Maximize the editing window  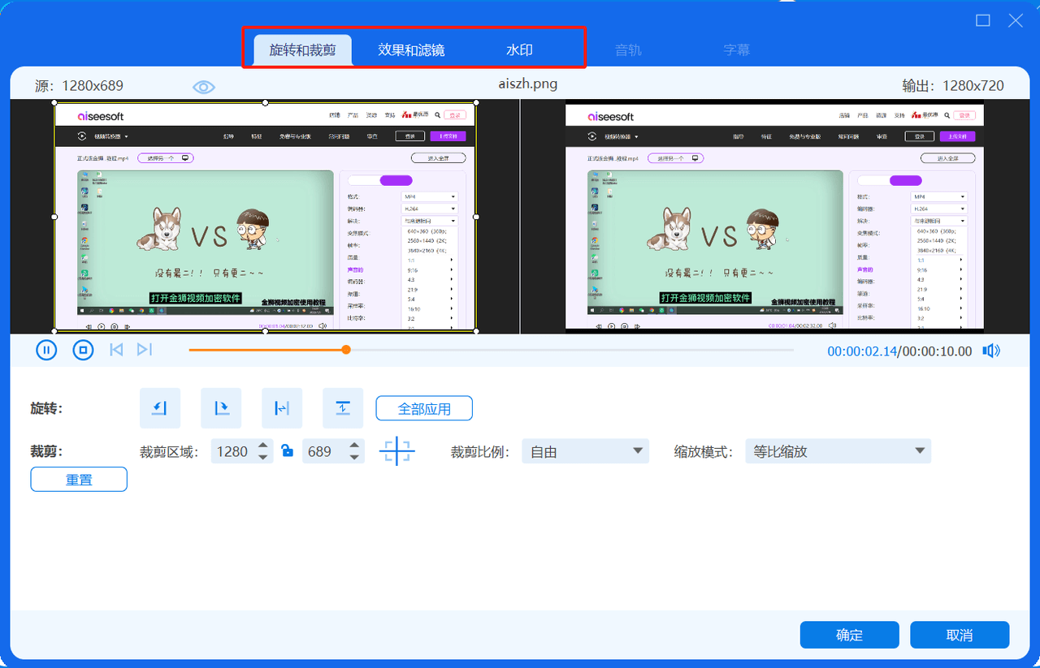pos(983,20)
